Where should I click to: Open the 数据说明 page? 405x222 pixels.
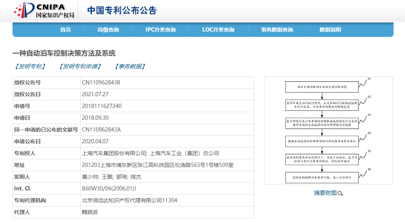click(x=330, y=30)
